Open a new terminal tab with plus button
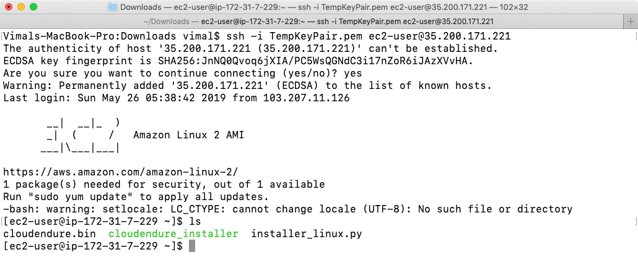638x260 pixels. 631,22
